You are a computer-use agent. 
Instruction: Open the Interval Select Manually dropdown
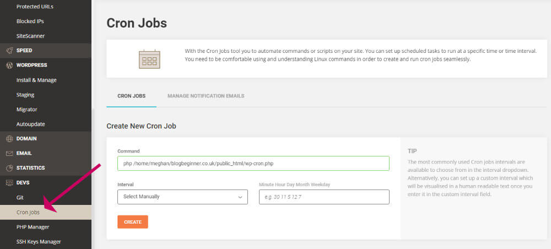coord(182,197)
